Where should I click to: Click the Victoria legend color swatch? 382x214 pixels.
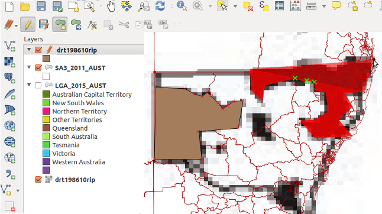(x=46, y=153)
